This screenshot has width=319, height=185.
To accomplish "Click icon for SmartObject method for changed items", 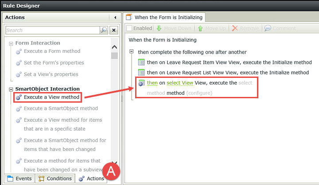I will [x=19, y=140].
